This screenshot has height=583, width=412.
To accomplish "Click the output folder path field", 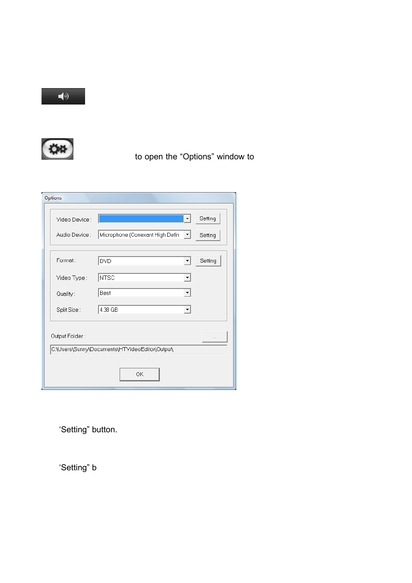I will pos(139,349).
